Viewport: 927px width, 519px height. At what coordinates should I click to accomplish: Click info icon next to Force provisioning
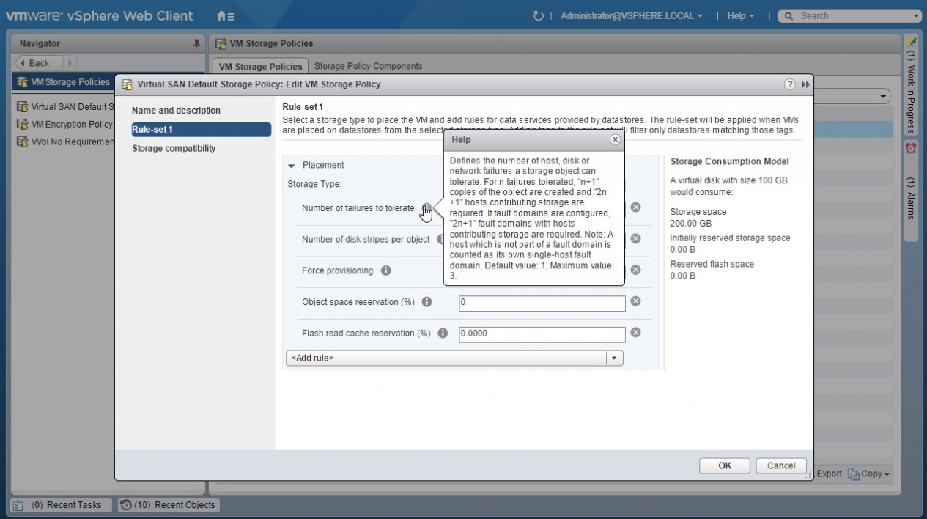(x=385, y=270)
